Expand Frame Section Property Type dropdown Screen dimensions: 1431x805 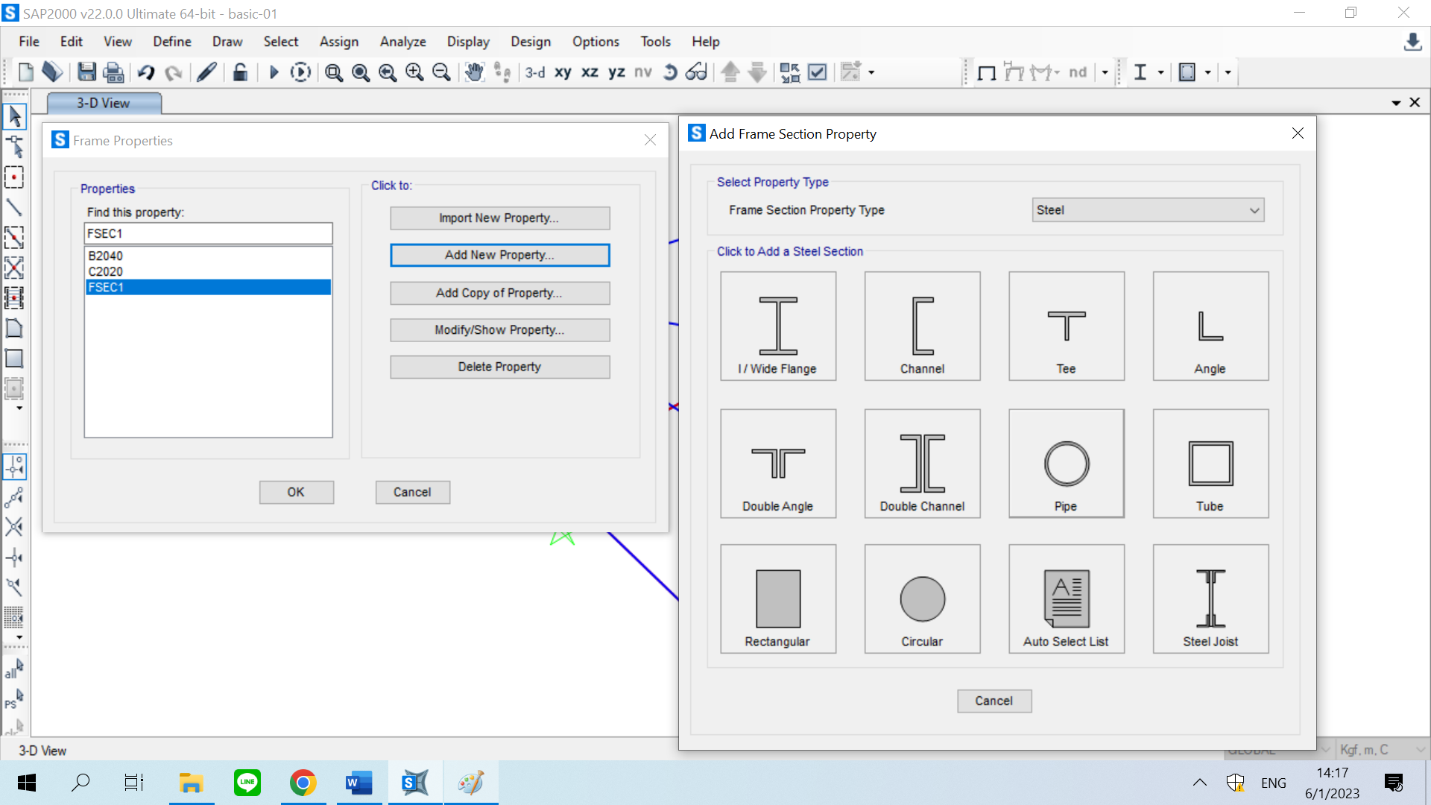(1254, 210)
